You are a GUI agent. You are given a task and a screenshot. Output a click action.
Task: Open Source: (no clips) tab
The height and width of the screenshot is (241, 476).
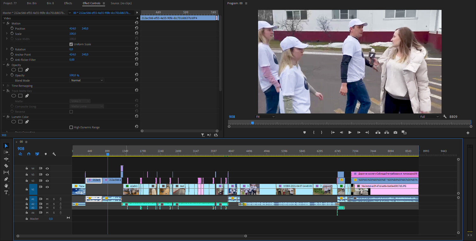click(121, 3)
